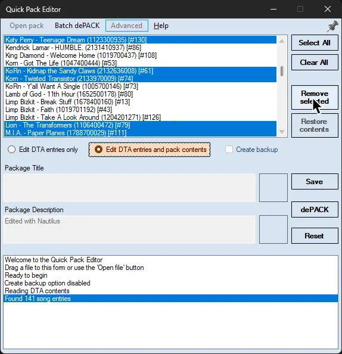Click the package description thumbnail box
This screenshot has width=342, height=354.
pyautogui.click(x=273, y=229)
